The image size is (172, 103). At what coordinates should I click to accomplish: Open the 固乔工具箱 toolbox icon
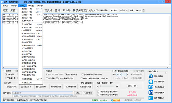(x=151, y=76)
